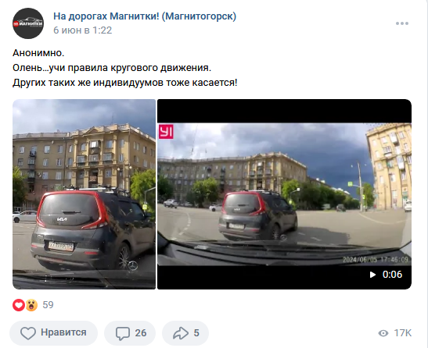Click the 26 comments count
This screenshot has width=428, height=348.
pyautogui.click(x=141, y=333)
